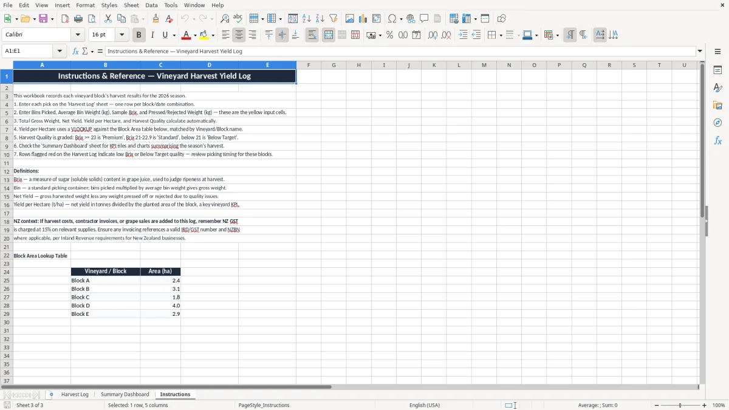Run the Spelling check icon
Image resolution: width=729 pixels, height=410 pixels.
(x=238, y=19)
